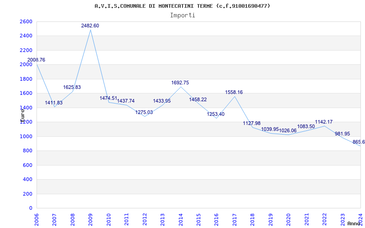The height and width of the screenshot is (228, 365).
Task: Click the 1127.98 data label
Action: tap(252, 123)
